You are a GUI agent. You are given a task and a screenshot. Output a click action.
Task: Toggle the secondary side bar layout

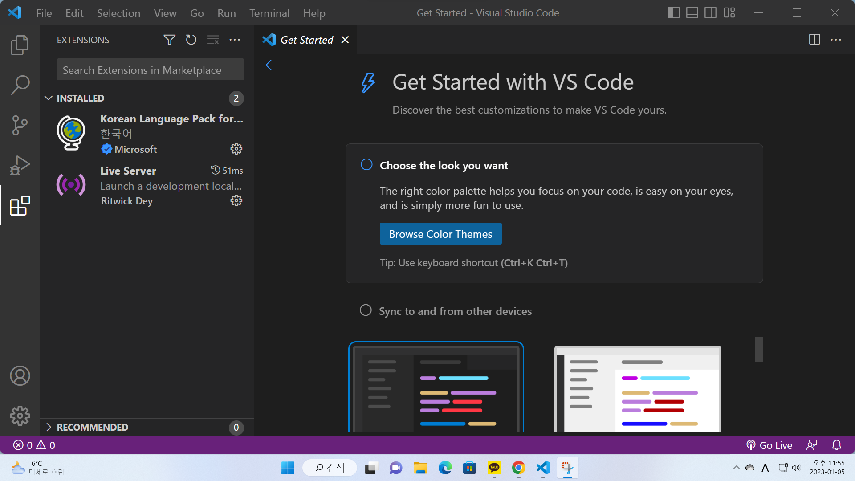pos(711,13)
